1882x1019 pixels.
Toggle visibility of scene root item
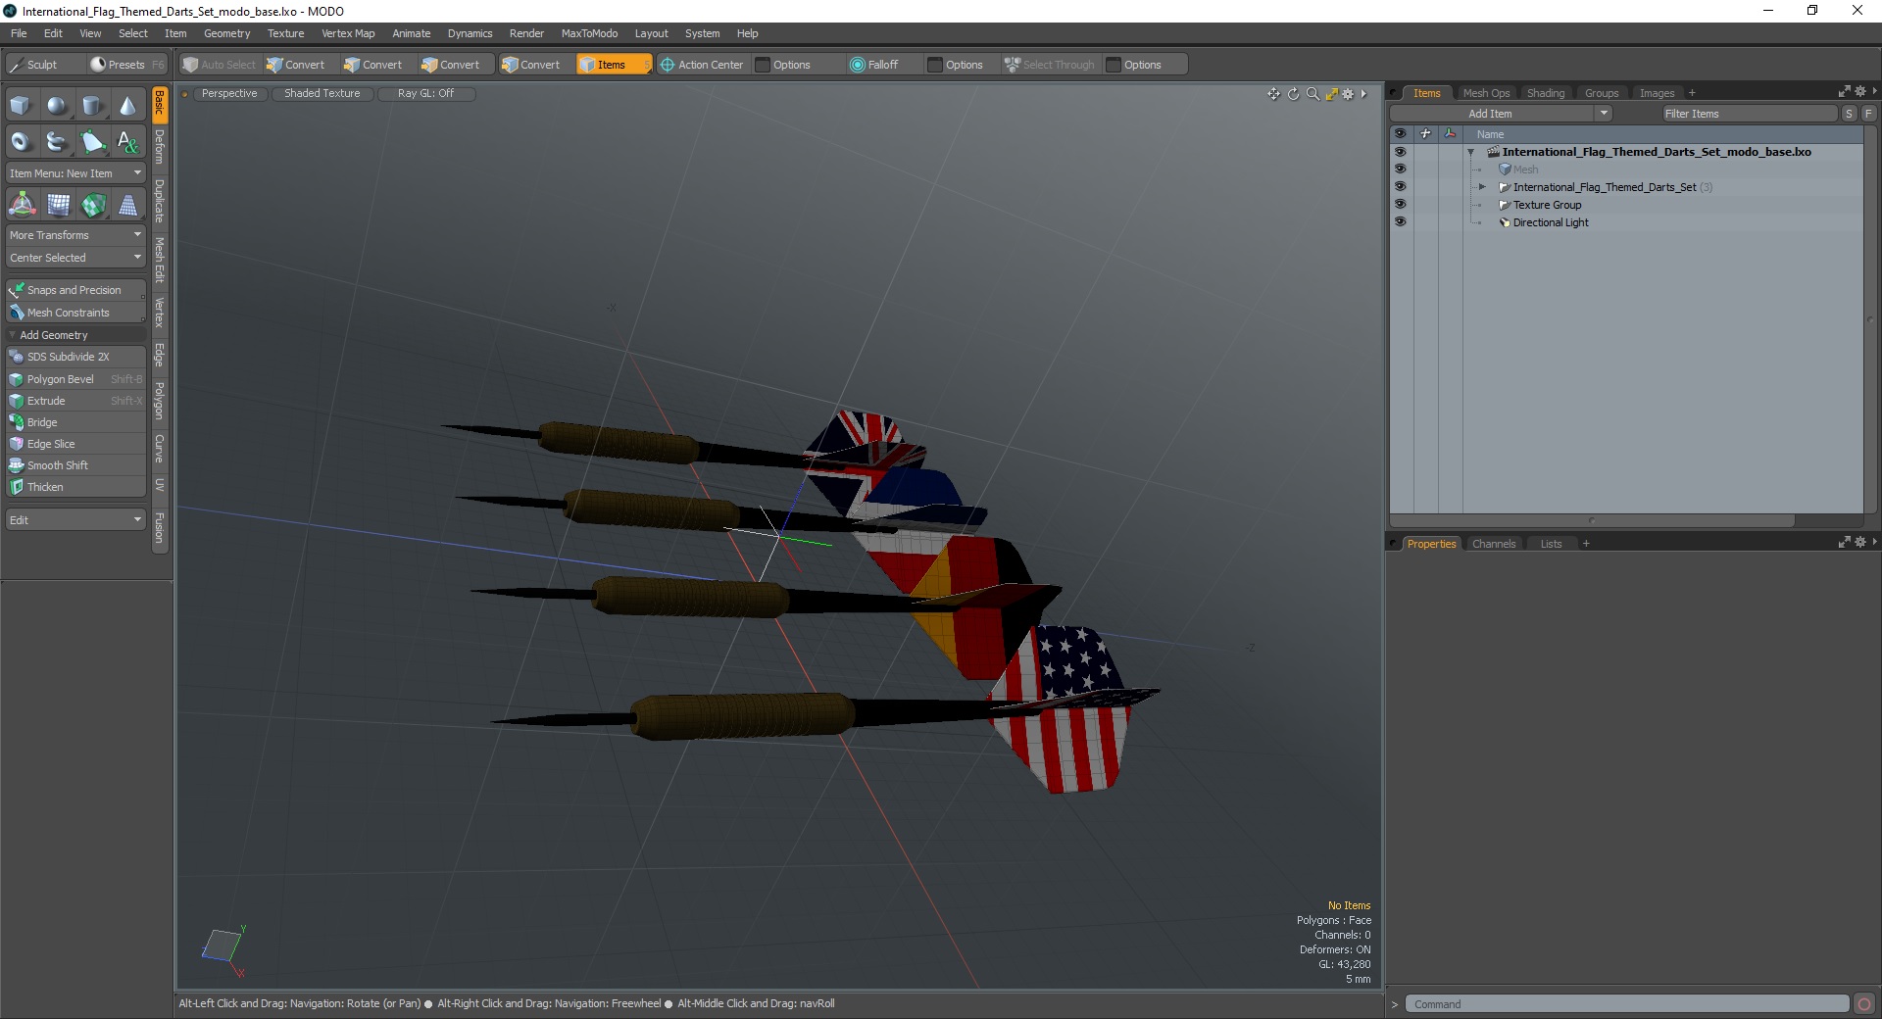(x=1400, y=152)
